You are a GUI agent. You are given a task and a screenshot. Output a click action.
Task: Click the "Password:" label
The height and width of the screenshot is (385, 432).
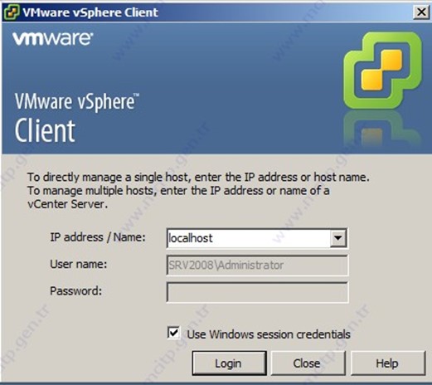pyautogui.click(x=76, y=291)
